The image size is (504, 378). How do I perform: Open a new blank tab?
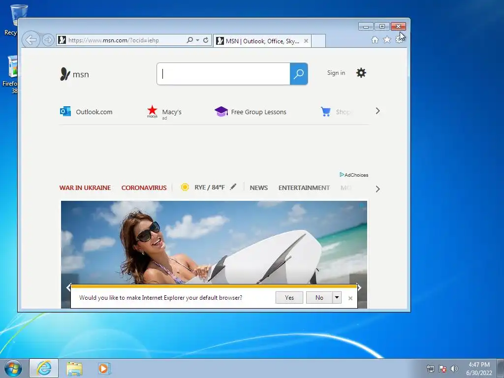[x=318, y=41]
